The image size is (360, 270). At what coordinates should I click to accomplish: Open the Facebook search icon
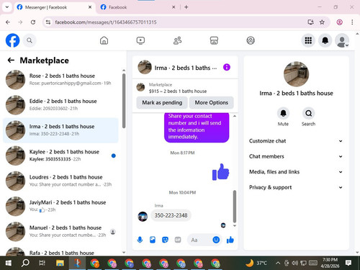tap(30, 40)
